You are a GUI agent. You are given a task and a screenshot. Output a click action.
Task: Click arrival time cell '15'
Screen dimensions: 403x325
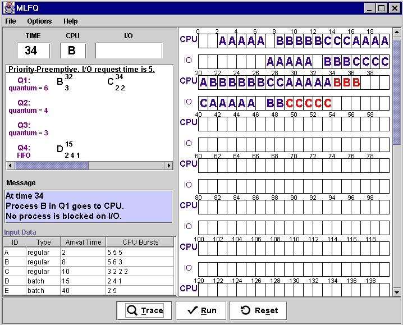click(x=83, y=281)
